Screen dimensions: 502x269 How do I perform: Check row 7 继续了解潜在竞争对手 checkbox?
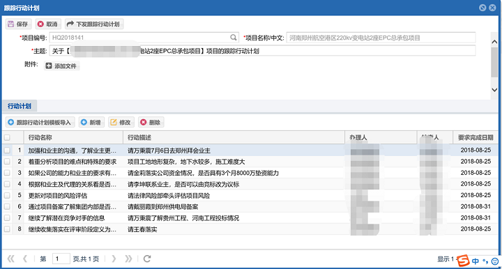[x=7, y=218]
